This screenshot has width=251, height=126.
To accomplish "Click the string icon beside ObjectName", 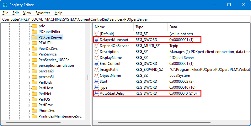I will click(x=97, y=75).
